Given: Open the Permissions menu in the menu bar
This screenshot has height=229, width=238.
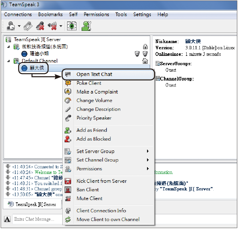Looking at the screenshot, I should pyautogui.click(x=96, y=14).
